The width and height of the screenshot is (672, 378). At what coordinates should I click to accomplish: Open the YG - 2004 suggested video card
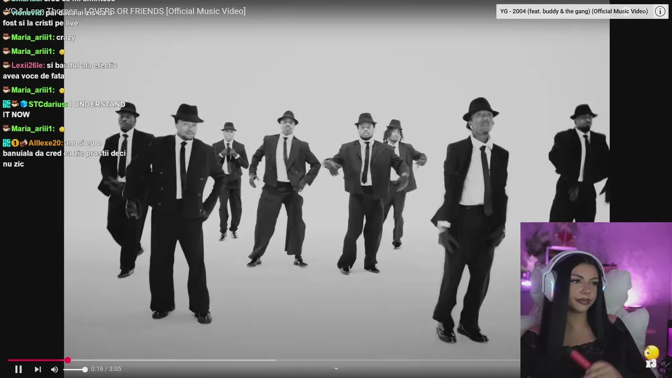[x=574, y=12]
